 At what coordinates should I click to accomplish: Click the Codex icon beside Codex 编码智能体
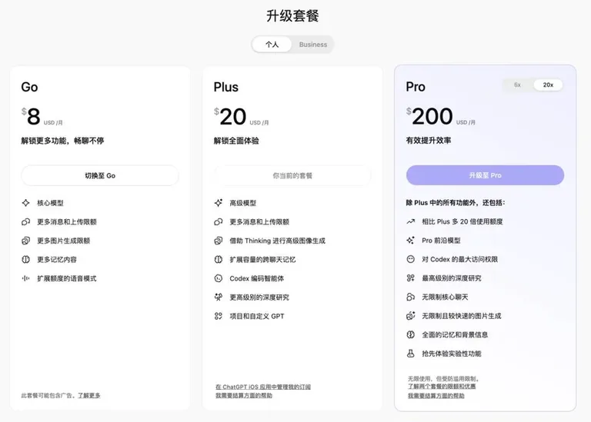coord(219,278)
